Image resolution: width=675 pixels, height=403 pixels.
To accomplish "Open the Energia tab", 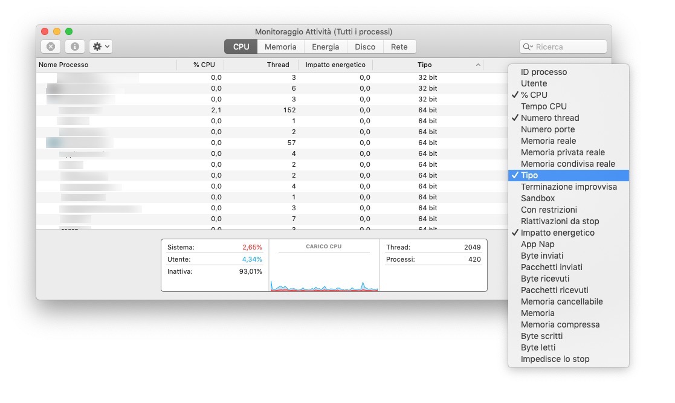I will (325, 47).
